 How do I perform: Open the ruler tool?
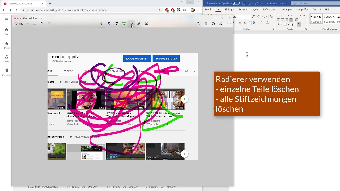tap(139, 24)
